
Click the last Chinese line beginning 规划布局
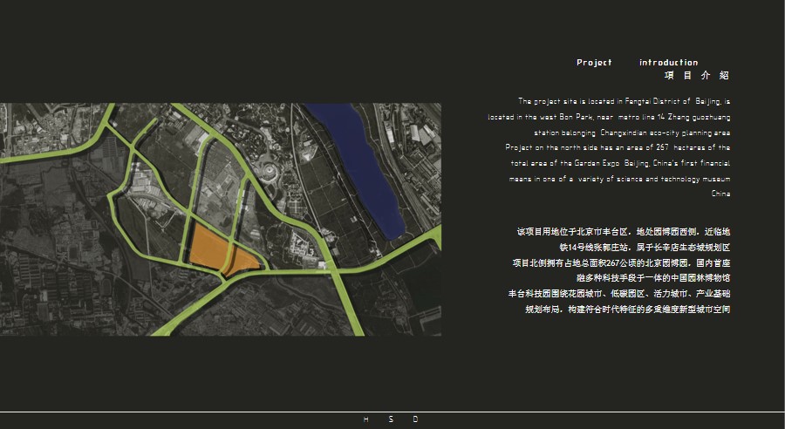point(627,310)
